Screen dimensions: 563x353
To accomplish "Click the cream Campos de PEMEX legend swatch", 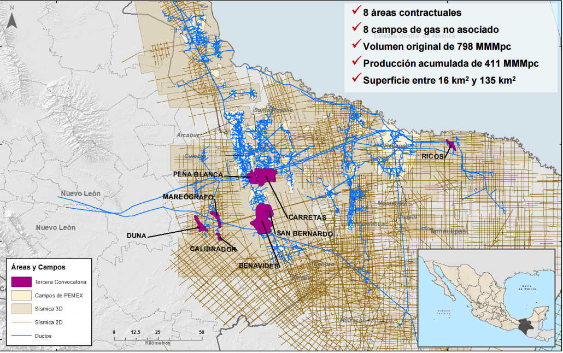I will click(x=21, y=295).
